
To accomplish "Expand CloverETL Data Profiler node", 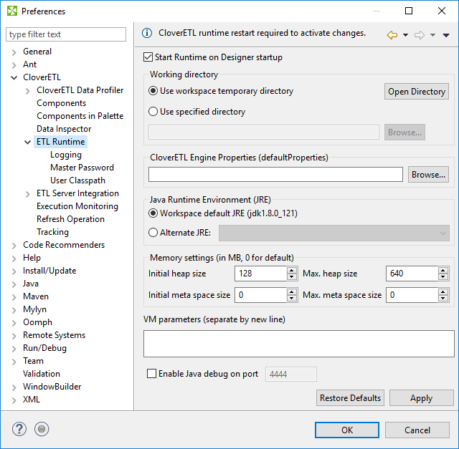I will (x=27, y=91).
